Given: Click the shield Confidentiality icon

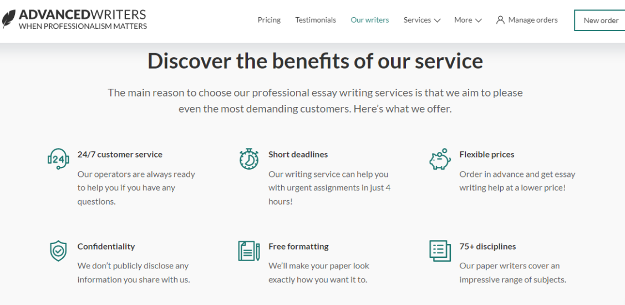Looking at the screenshot, I should (58, 251).
